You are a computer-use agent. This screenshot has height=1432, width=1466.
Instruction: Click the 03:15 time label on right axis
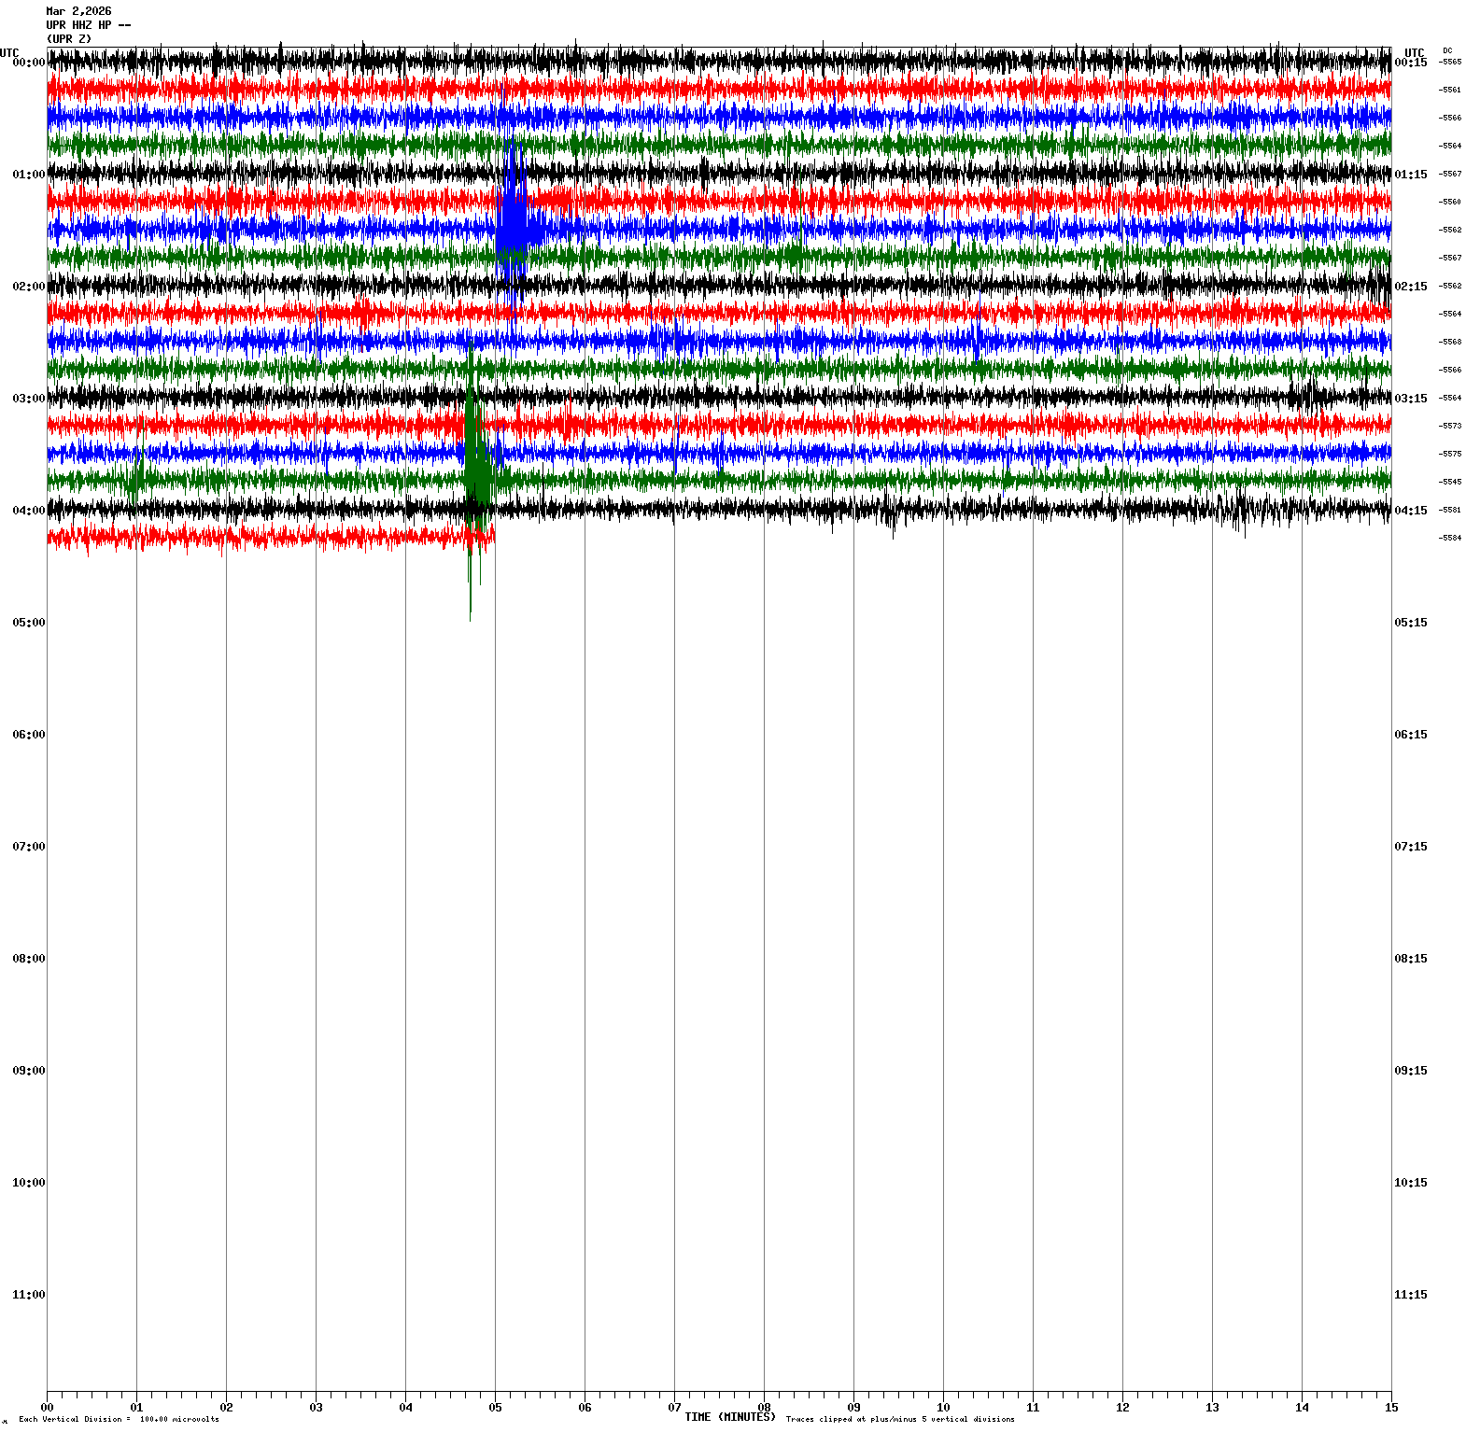point(1410,399)
